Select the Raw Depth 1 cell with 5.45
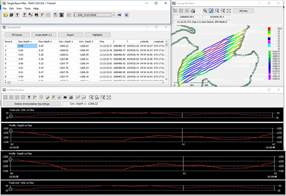The image size is (286, 196). point(26,46)
